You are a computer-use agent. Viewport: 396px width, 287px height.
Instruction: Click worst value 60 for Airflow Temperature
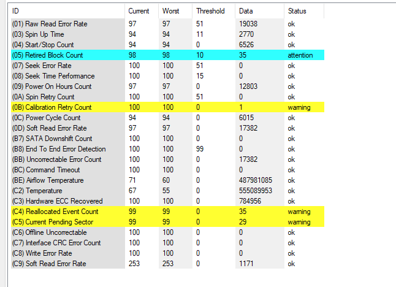166,180
